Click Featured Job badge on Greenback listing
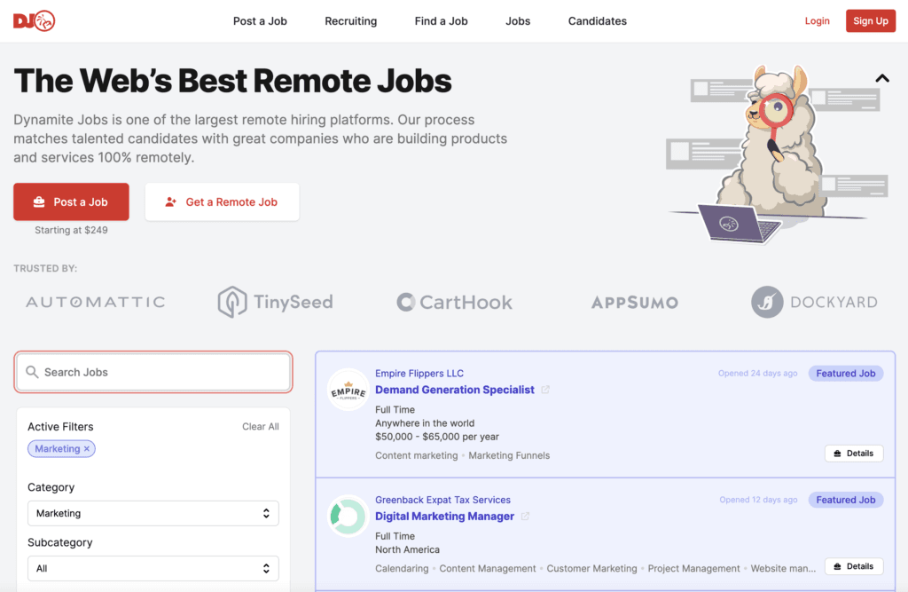 pyautogui.click(x=846, y=500)
